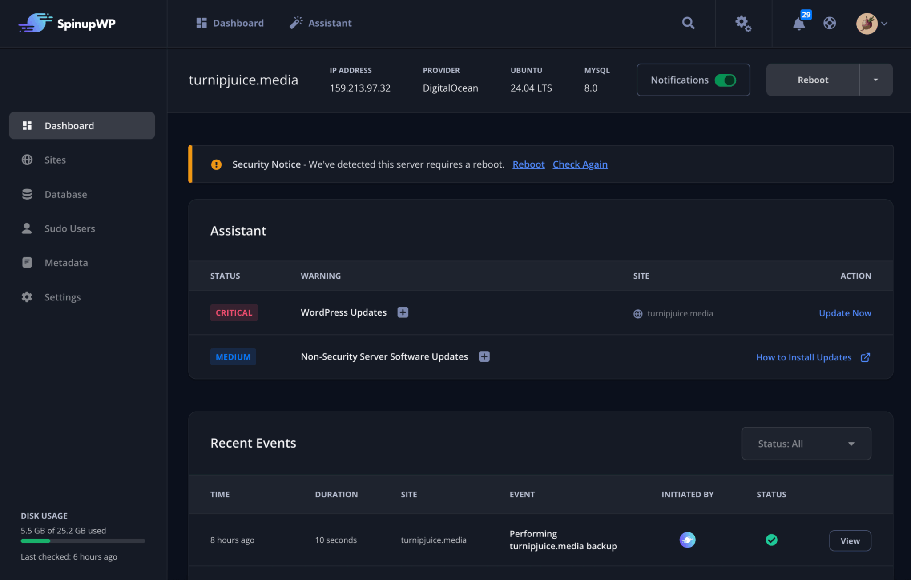Click the Sites globe icon
Viewport: 911px width, 580px height.
27,160
